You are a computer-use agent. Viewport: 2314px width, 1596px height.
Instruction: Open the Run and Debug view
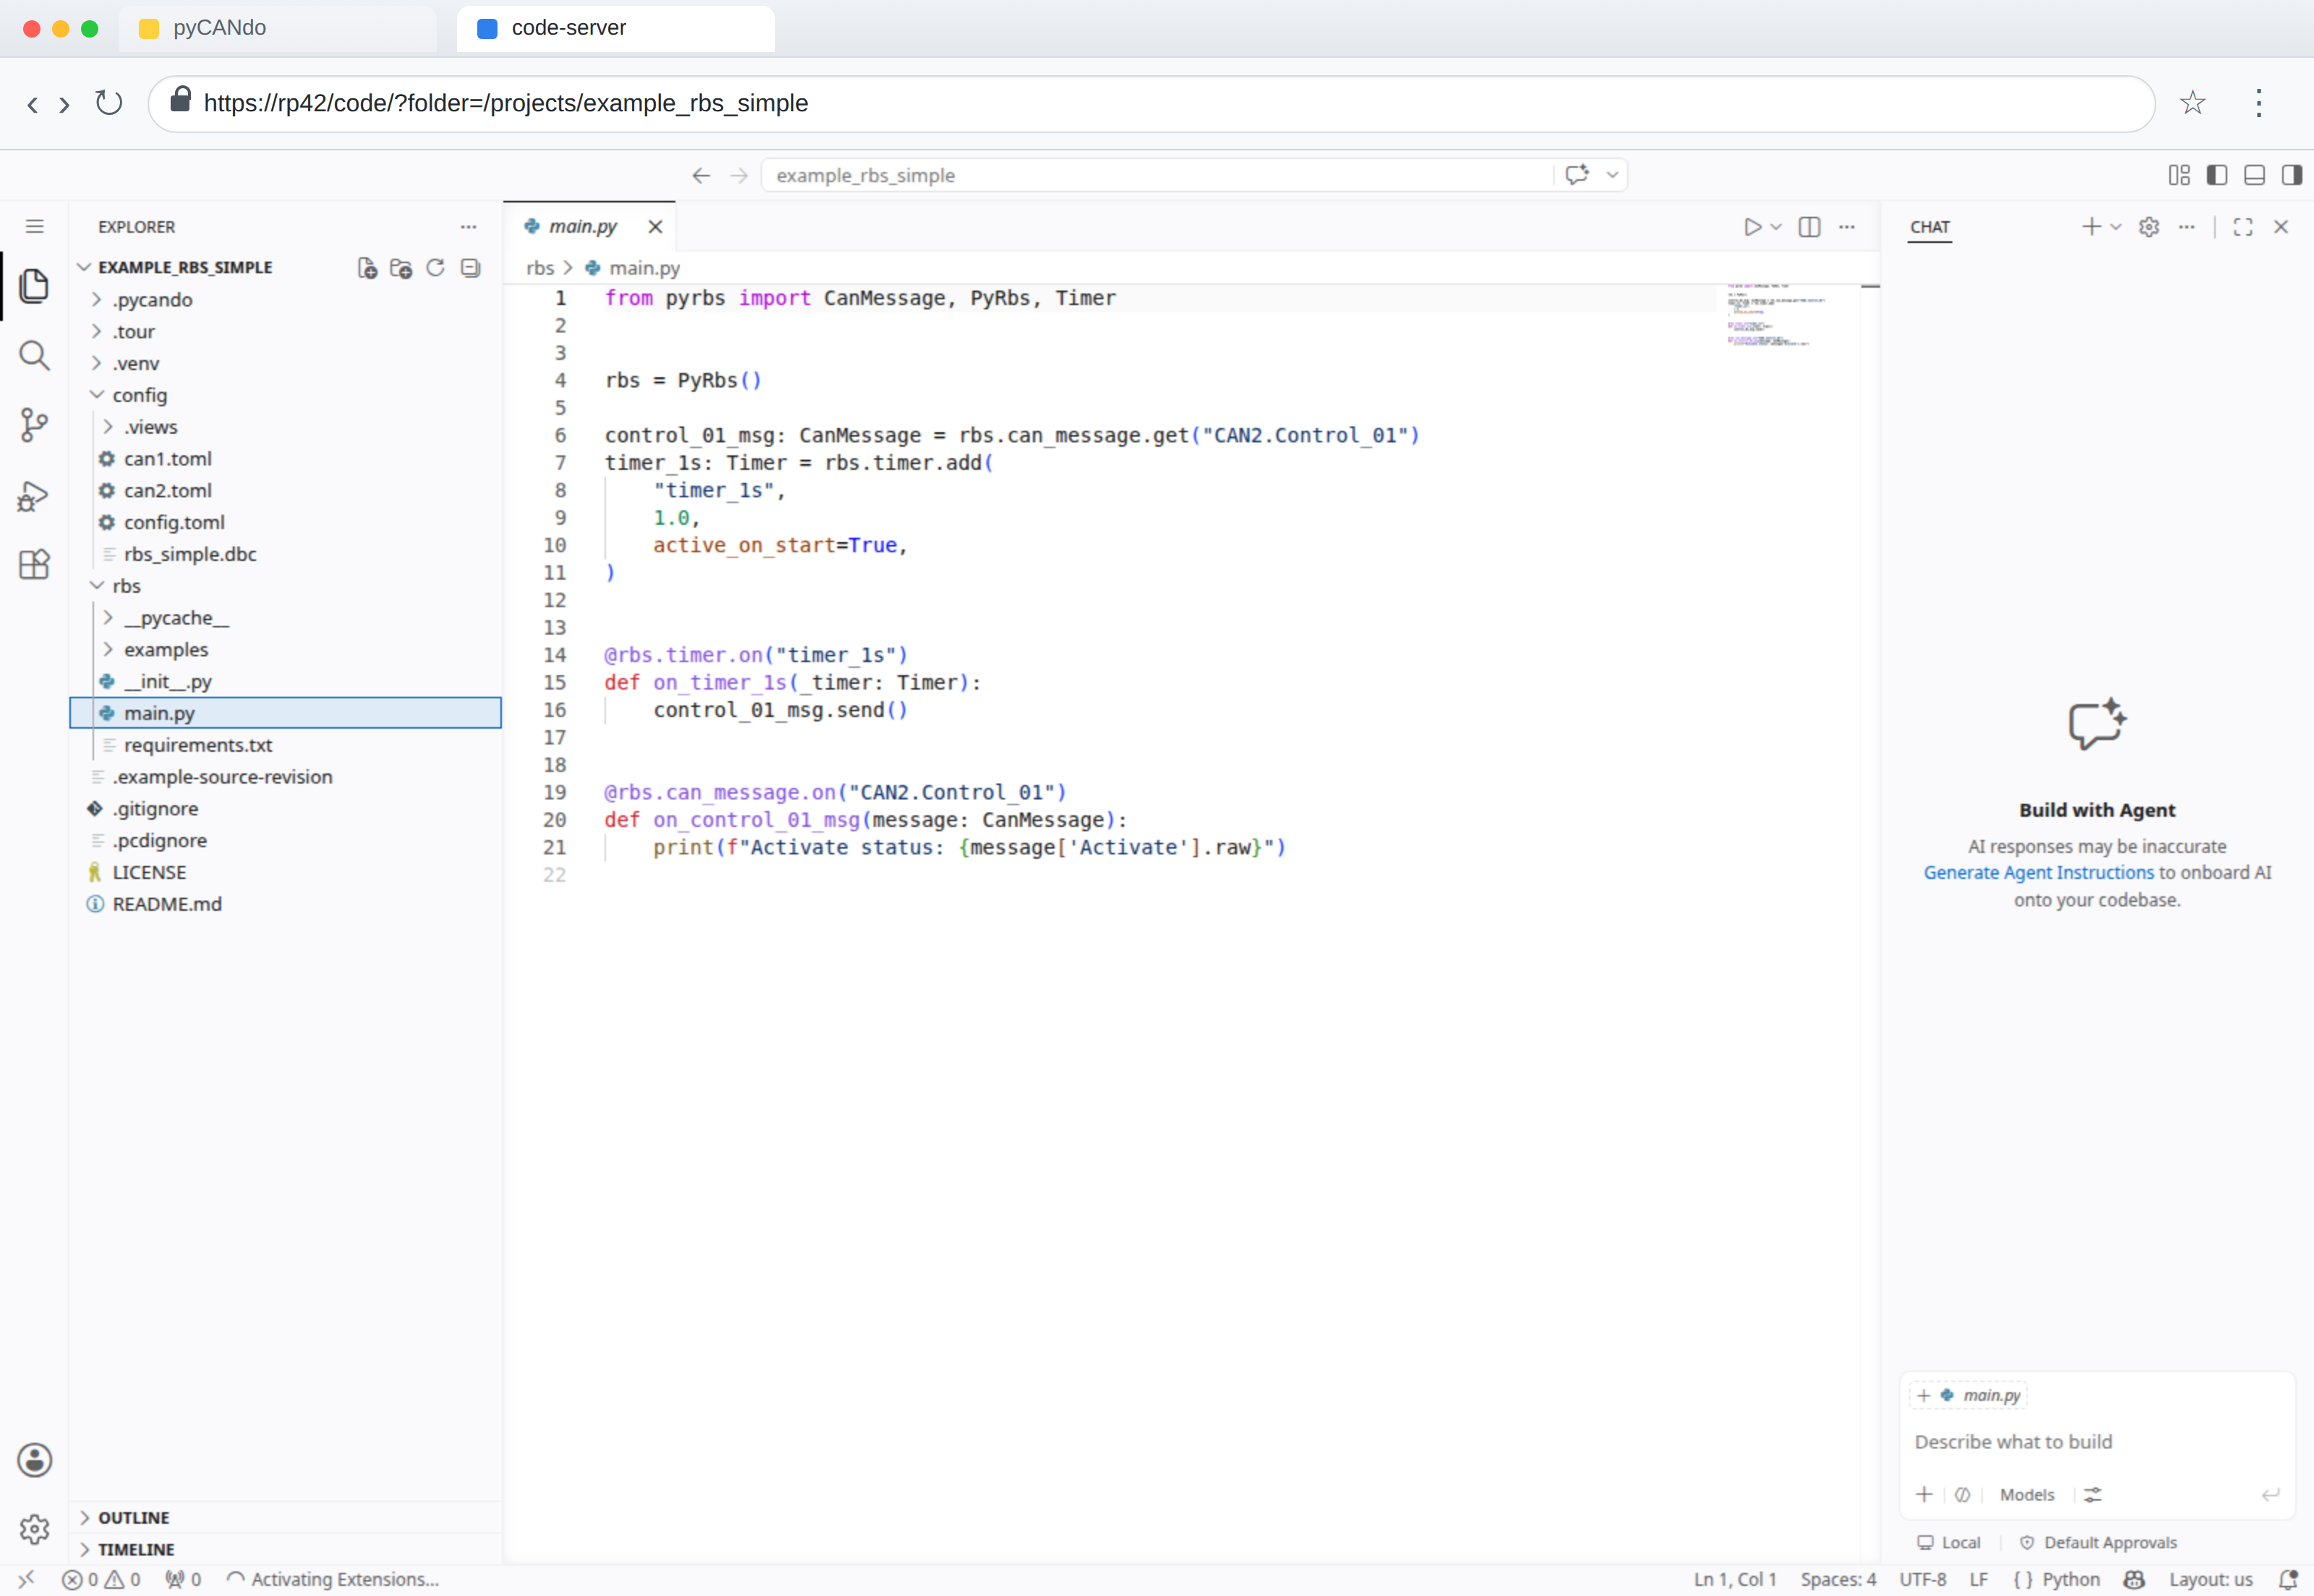(x=34, y=495)
